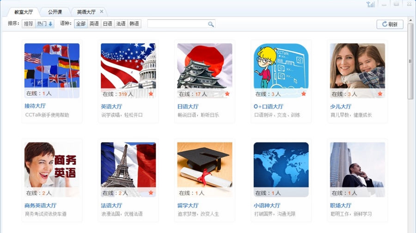This screenshot has height=233, width=416.
Task: Click the 在线：17人 count on 日语大厅
Action: coord(193,94)
